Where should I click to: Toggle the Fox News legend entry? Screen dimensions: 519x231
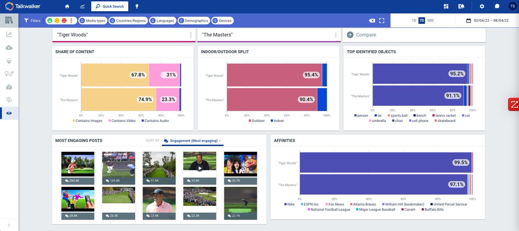click(x=334, y=204)
